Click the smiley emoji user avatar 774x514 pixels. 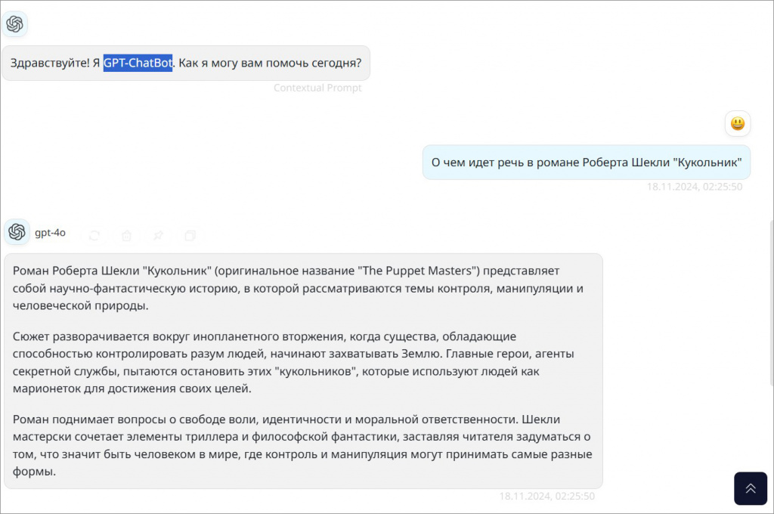(x=737, y=123)
